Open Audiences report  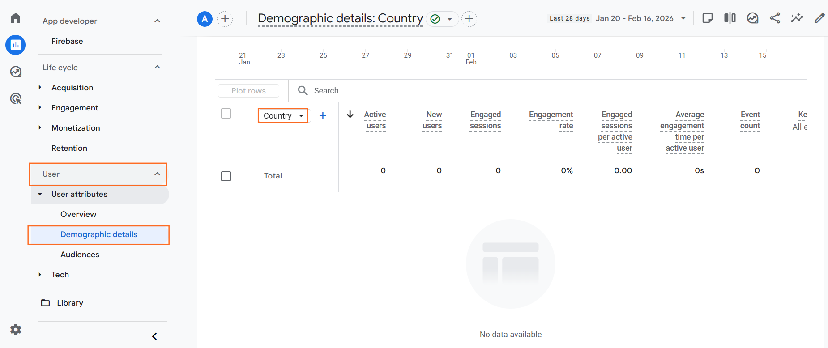[80, 255]
